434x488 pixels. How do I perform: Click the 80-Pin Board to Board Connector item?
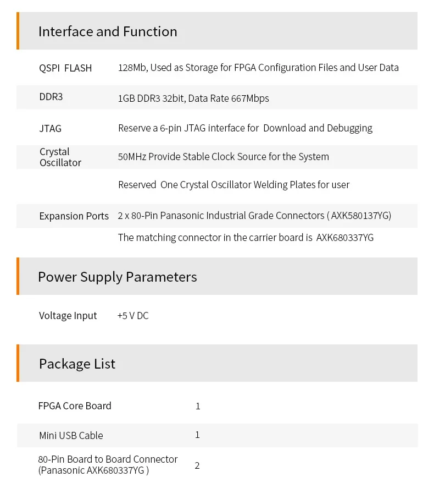point(108,465)
